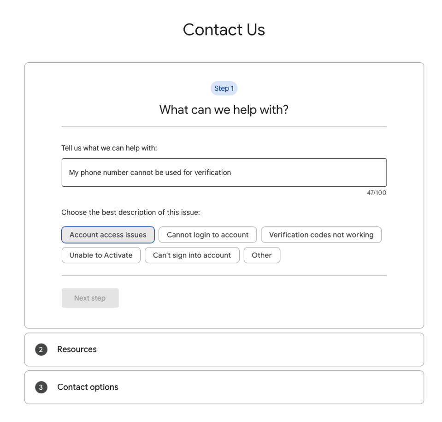This screenshot has width=442, height=422.
Task: Pick the Verification codes not working chip
Action: [321, 235]
